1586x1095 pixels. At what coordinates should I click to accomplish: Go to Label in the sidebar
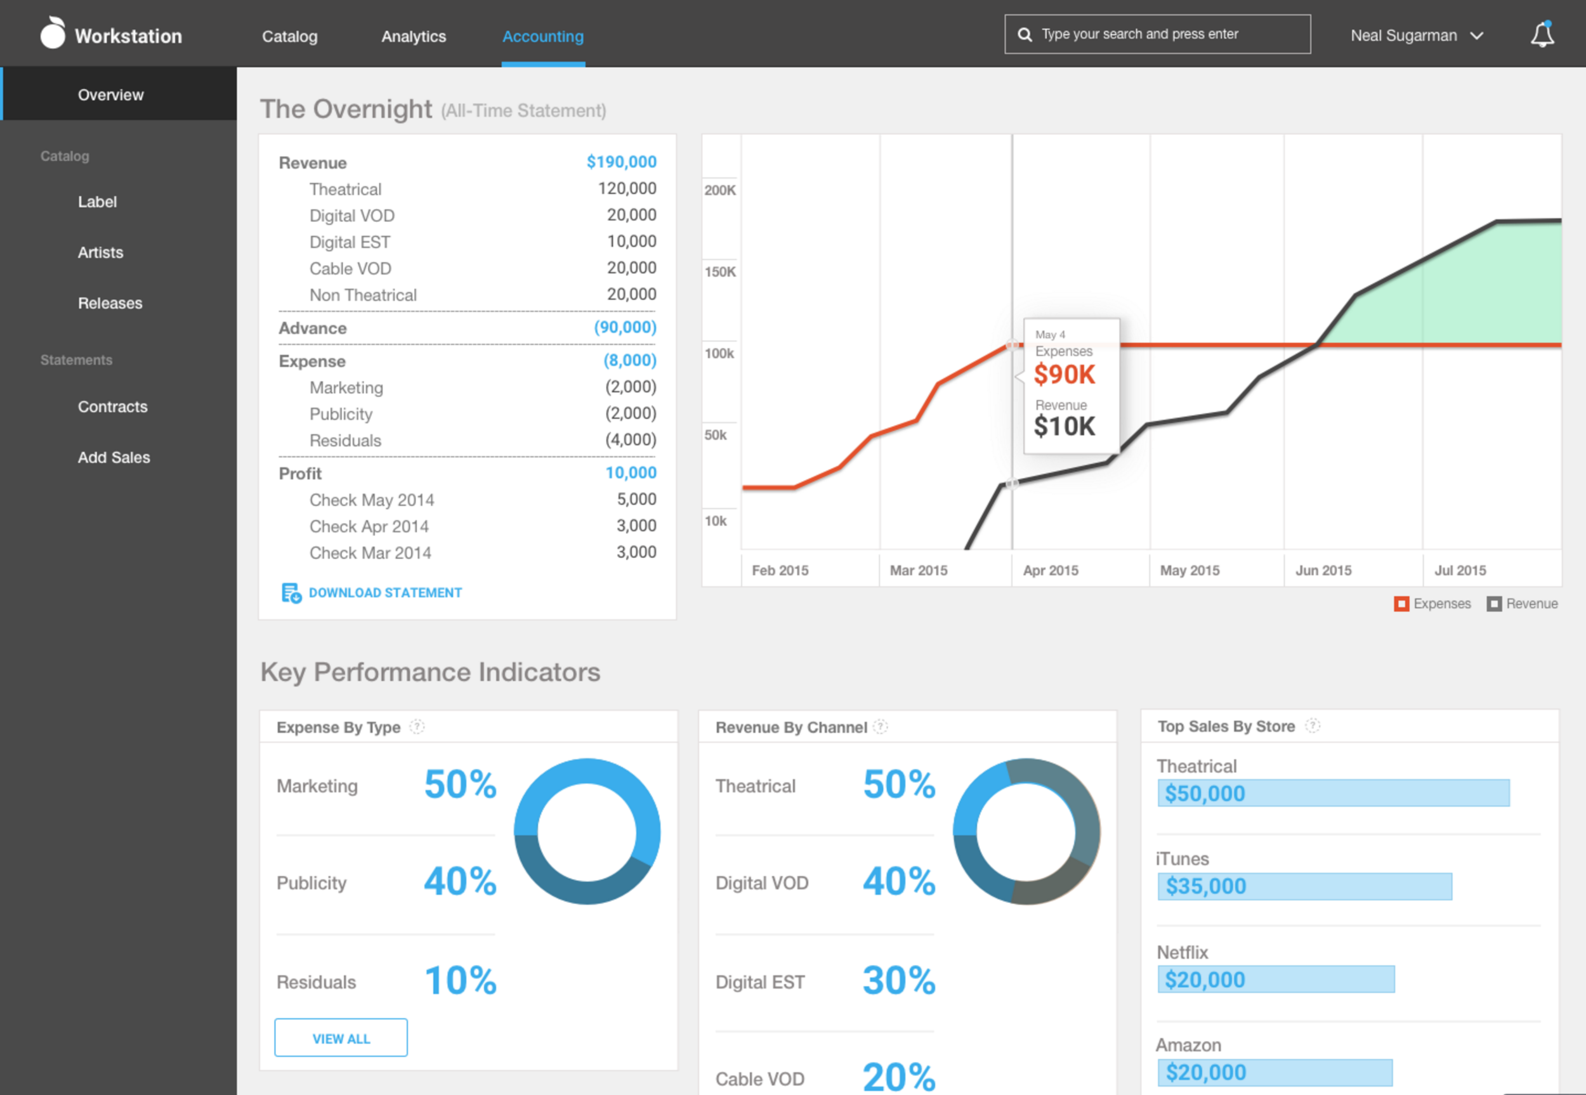pos(98,202)
